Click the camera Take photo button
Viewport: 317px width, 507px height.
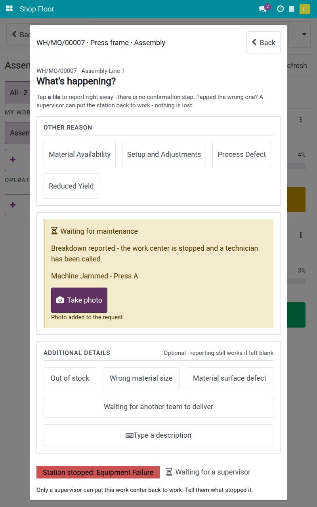click(79, 300)
